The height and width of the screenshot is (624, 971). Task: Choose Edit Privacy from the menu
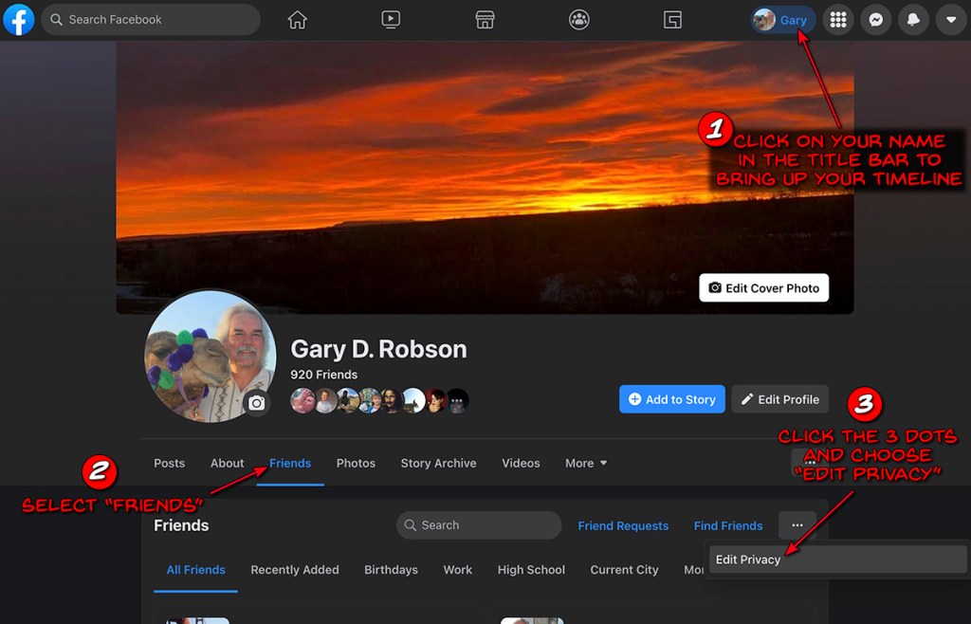coord(748,560)
